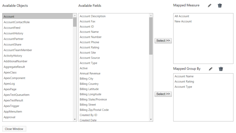Viewport: 236px width, 133px height.
Task: Choose ApexTrigger from Available Objects list
Action: click(x=12, y=106)
